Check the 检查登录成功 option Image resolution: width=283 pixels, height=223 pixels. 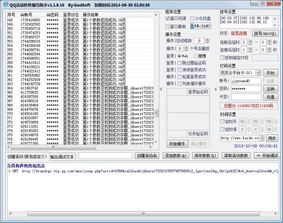pyautogui.click(x=180, y=77)
